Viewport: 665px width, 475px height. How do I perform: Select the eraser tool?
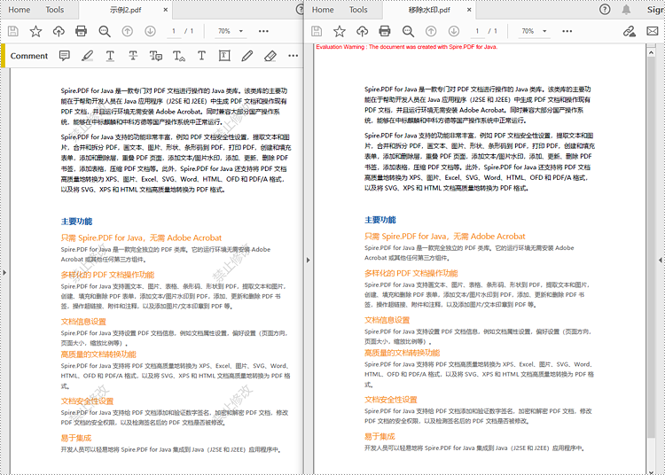coord(270,56)
